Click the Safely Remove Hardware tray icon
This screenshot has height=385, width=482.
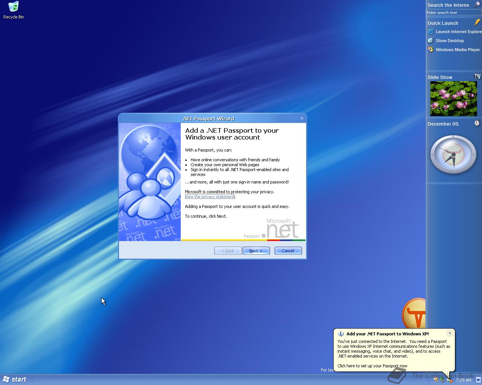[443, 380]
